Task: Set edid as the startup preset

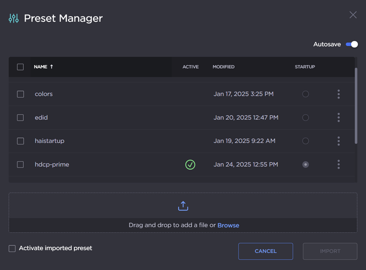Action: [306, 118]
